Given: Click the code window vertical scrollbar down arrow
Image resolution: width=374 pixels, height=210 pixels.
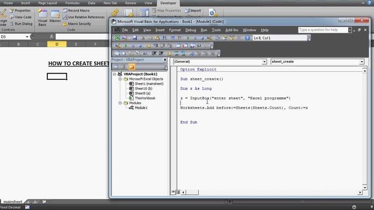Looking at the screenshot, I should click(365, 187).
